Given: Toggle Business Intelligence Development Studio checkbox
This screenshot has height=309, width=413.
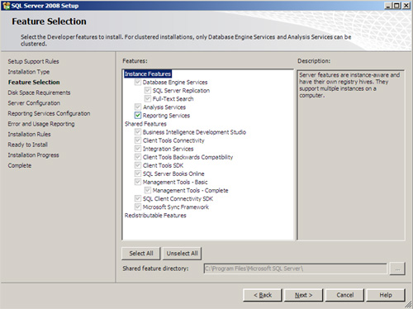Looking at the screenshot, I should (x=138, y=132).
